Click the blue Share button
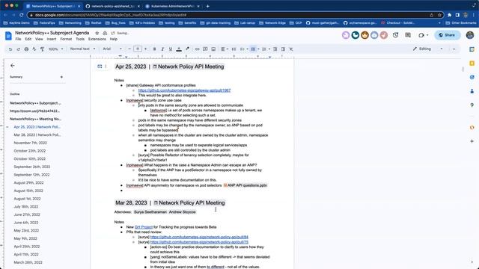 (448, 35)
